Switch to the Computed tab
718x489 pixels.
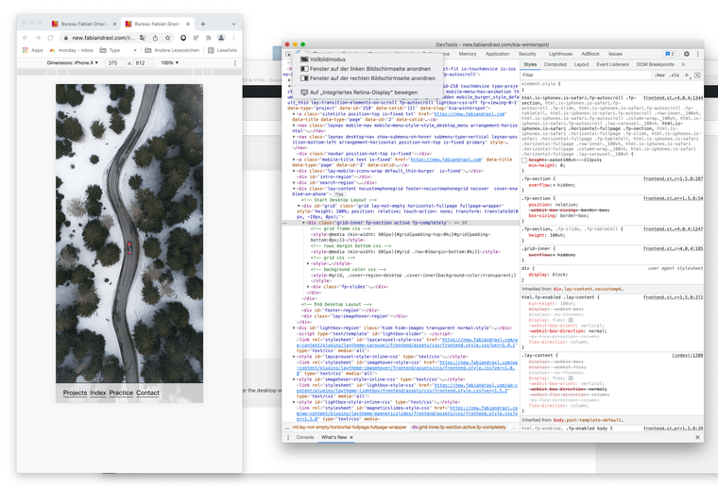point(555,64)
